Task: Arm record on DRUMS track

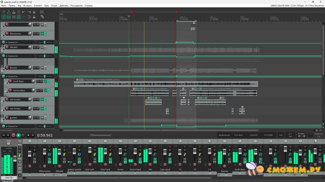Action: [6, 47]
